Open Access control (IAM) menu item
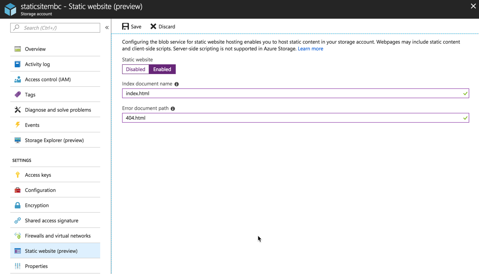This screenshot has height=274, width=479. coord(48,79)
